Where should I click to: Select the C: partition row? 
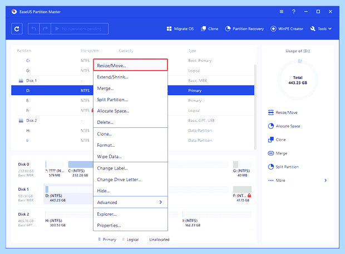(x=132, y=61)
